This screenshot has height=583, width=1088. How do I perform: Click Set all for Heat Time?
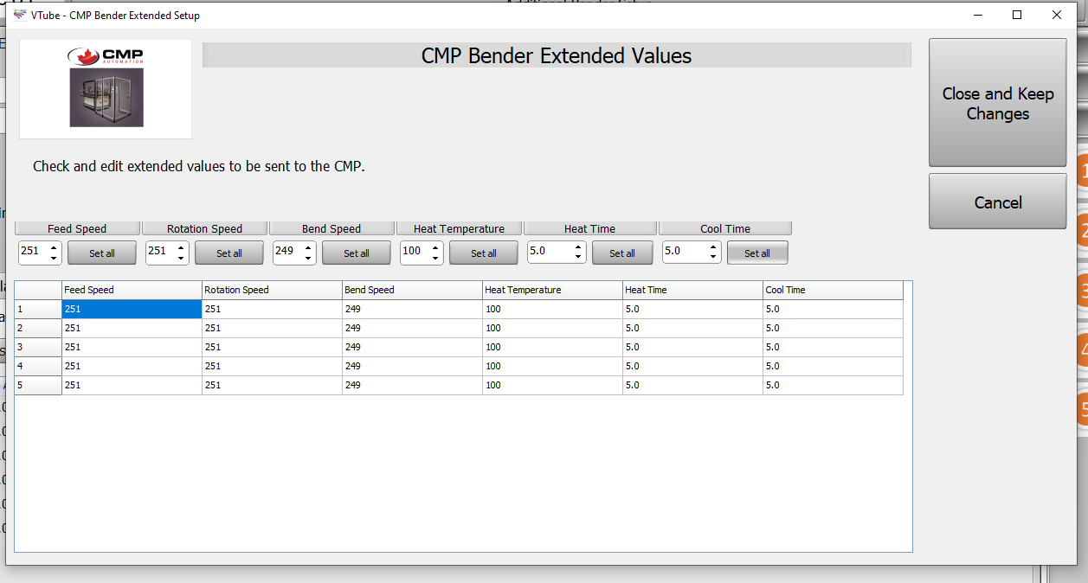pyautogui.click(x=622, y=253)
